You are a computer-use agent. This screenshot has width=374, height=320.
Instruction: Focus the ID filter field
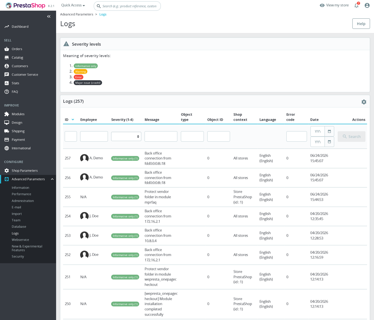71,136
